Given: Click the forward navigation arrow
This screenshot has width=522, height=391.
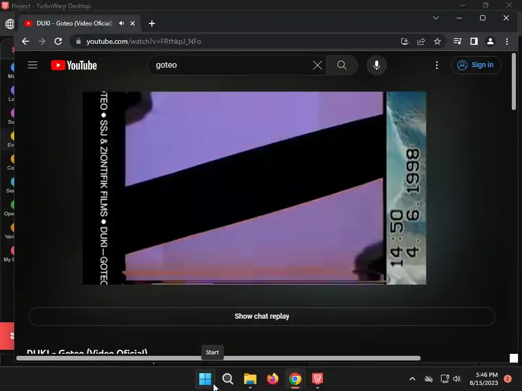Looking at the screenshot, I should [42, 41].
